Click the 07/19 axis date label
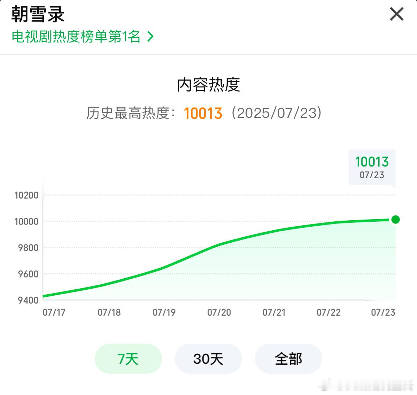417x395 pixels. [x=164, y=312]
